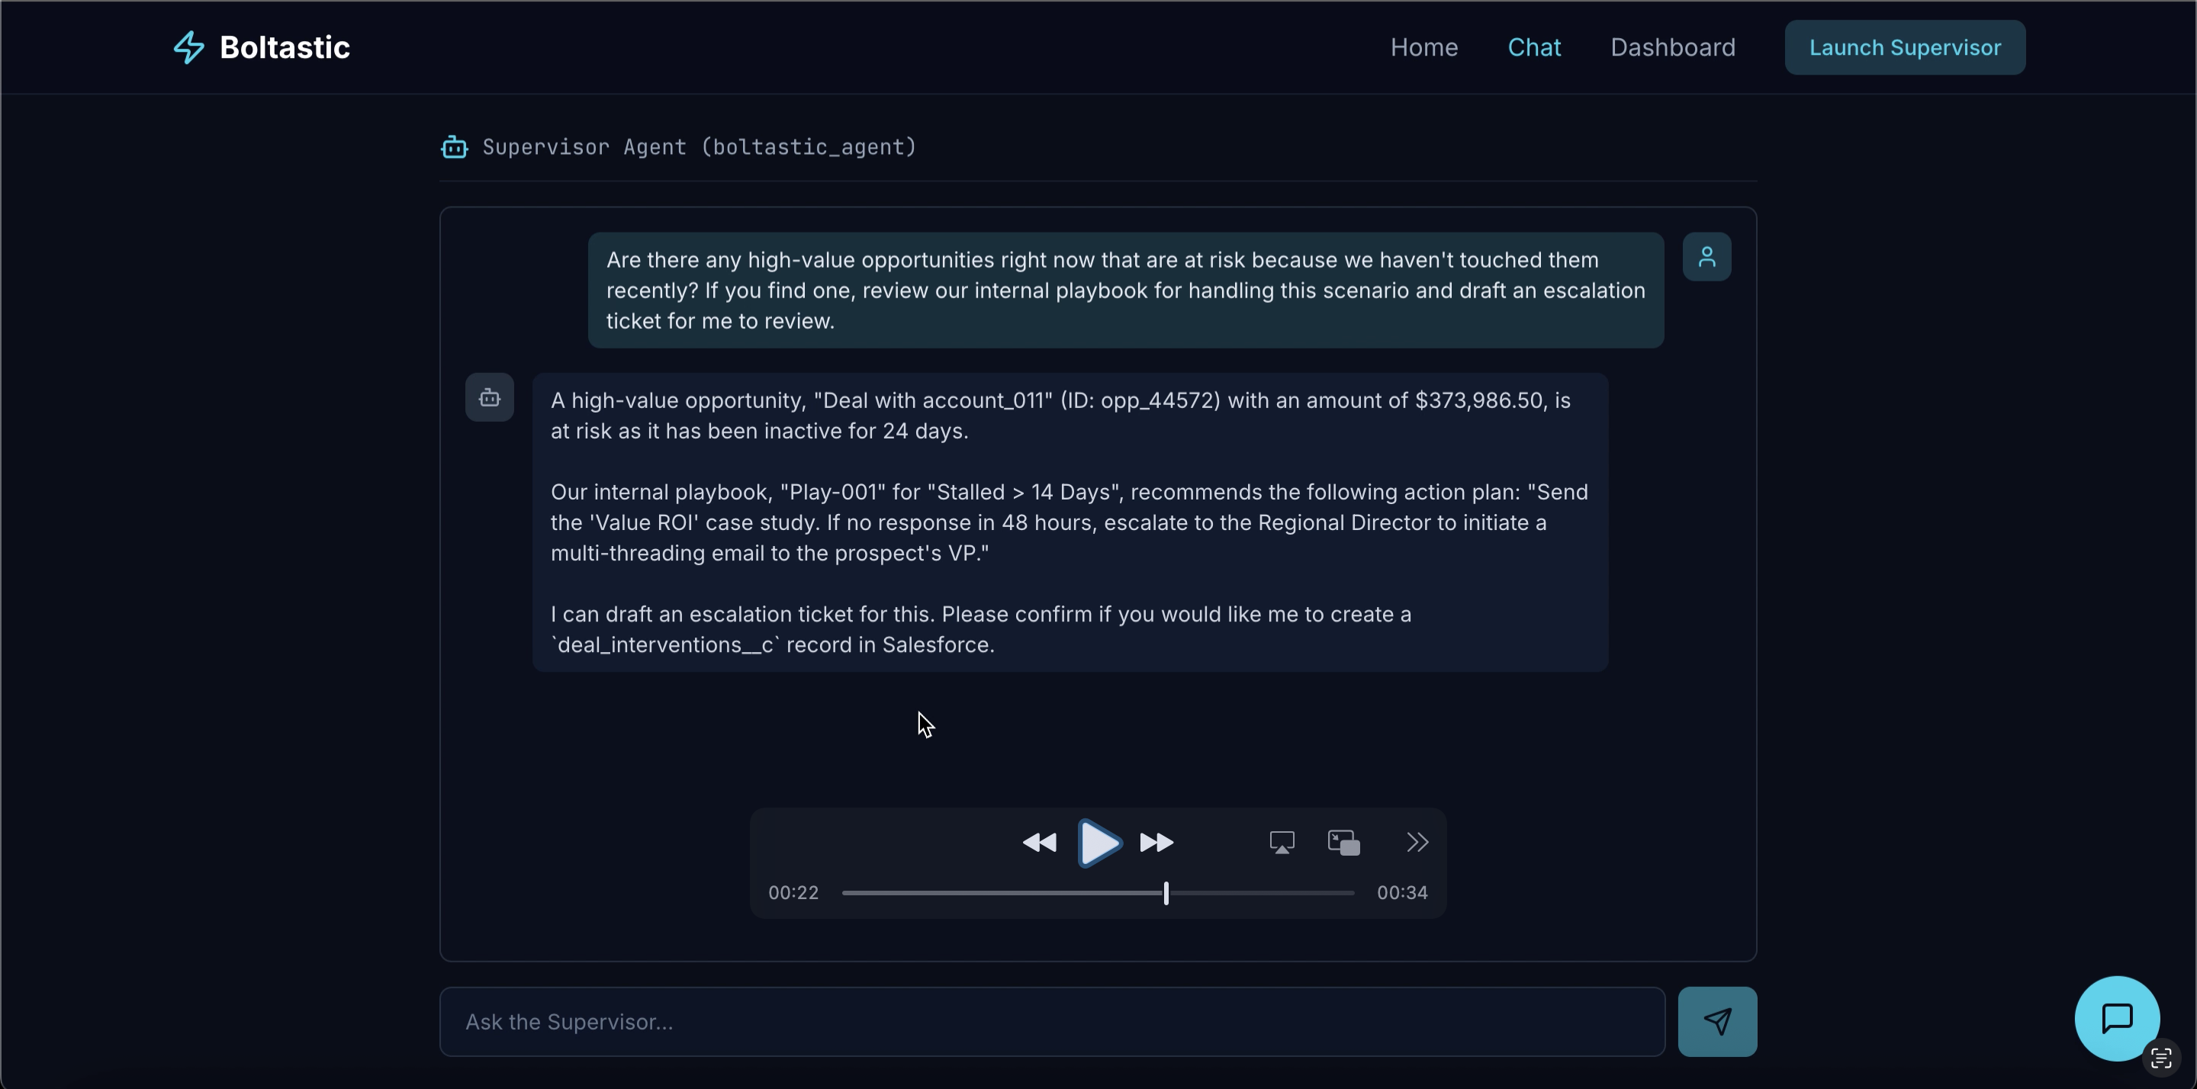Click the video progress slider handle
The width and height of the screenshot is (2197, 1089).
(x=1166, y=893)
